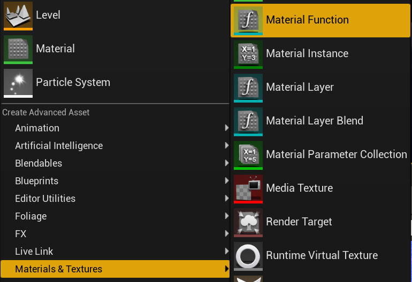Click the Runtime Virtual Texture ring icon
Screen dimensions: 412x282
pyautogui.click(x=248, y=256)
